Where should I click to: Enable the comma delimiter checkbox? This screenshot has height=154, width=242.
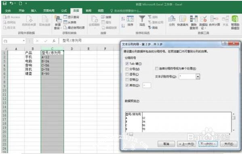click(x=127, y=75)
